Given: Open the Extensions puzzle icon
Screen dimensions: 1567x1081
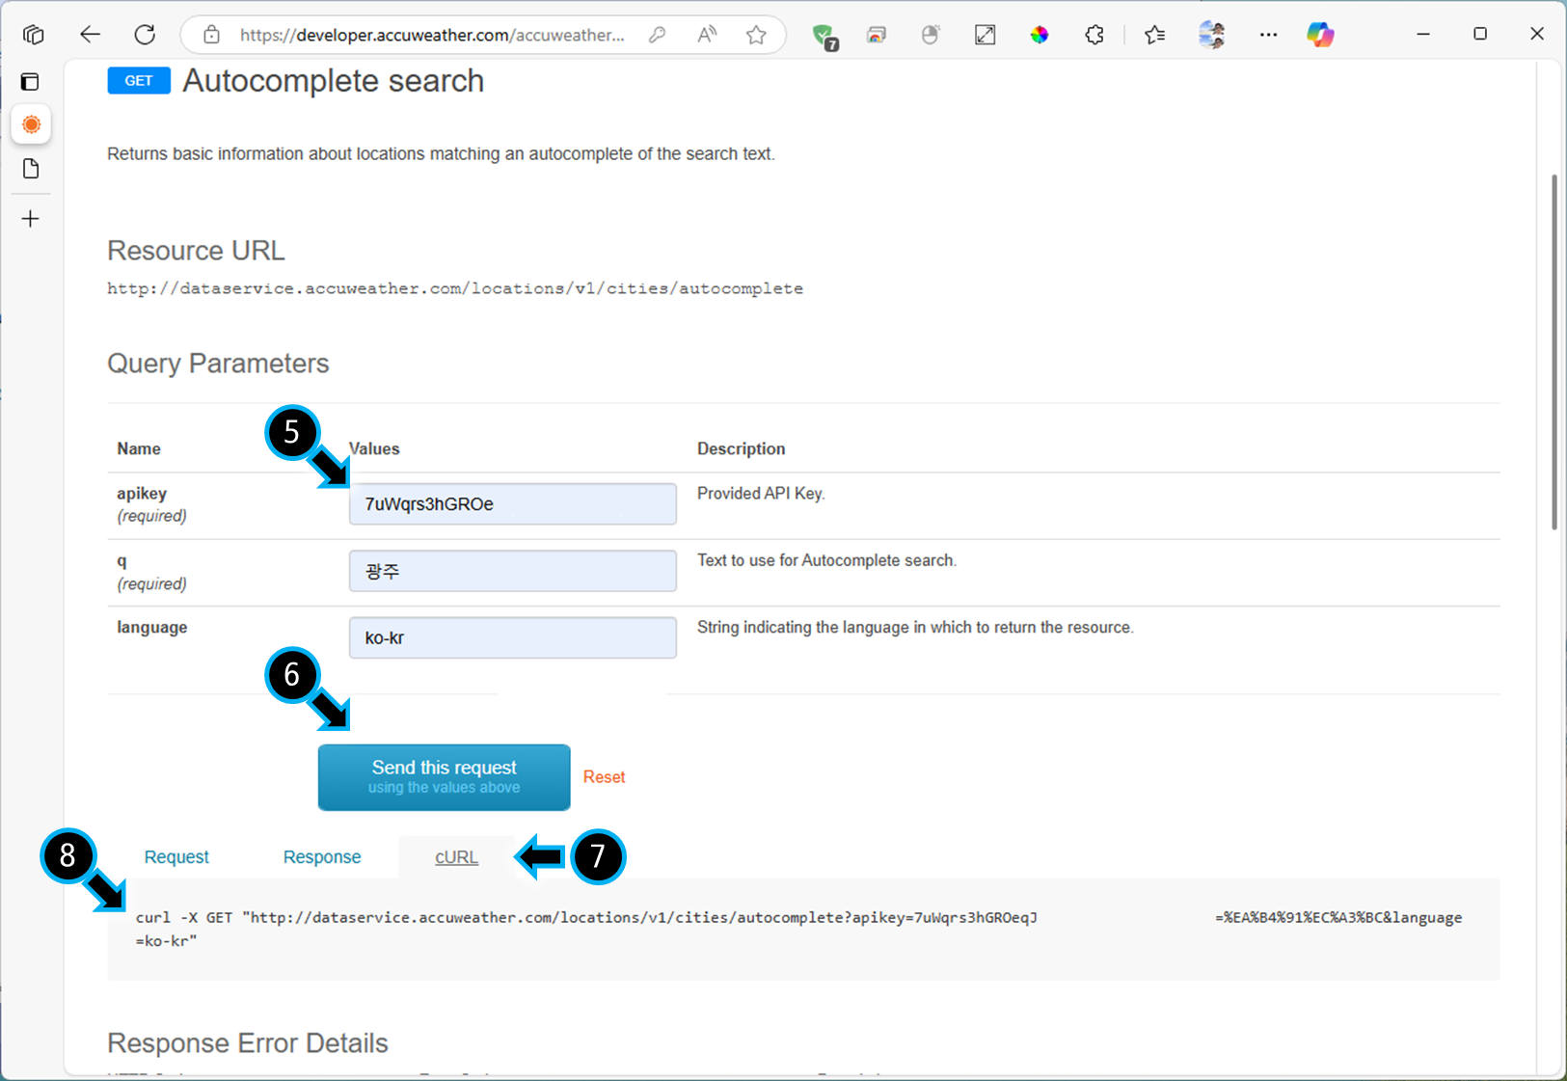Looking at the screenshot, I should coord(1094,35).
